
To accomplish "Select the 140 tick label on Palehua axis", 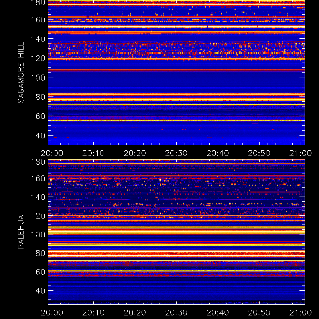I will pyautogui.click(x=38, y=197).
